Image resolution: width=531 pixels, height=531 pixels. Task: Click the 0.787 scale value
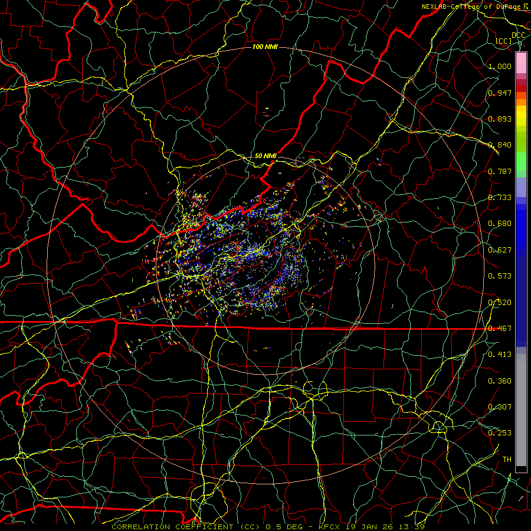click(x=500, y=171)
